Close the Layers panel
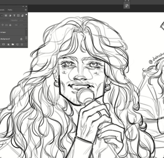 [26, 6]
